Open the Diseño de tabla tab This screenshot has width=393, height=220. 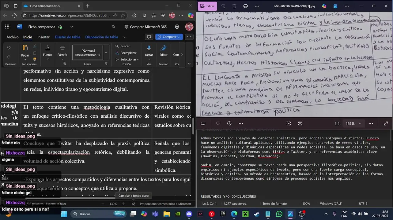coord(67,37)
